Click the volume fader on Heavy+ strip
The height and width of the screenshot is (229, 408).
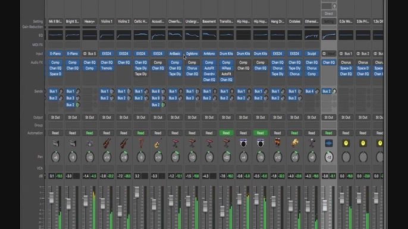click(x=86, y=201)
